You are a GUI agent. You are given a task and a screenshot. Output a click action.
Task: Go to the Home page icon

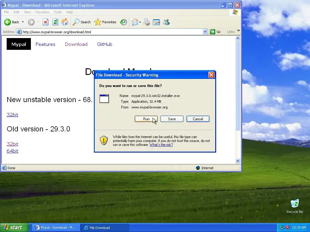pos(65,22)
